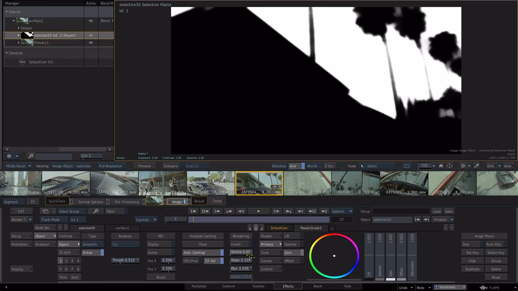Toggle visibility eye for selective50 keyer

tap(91, 35)
